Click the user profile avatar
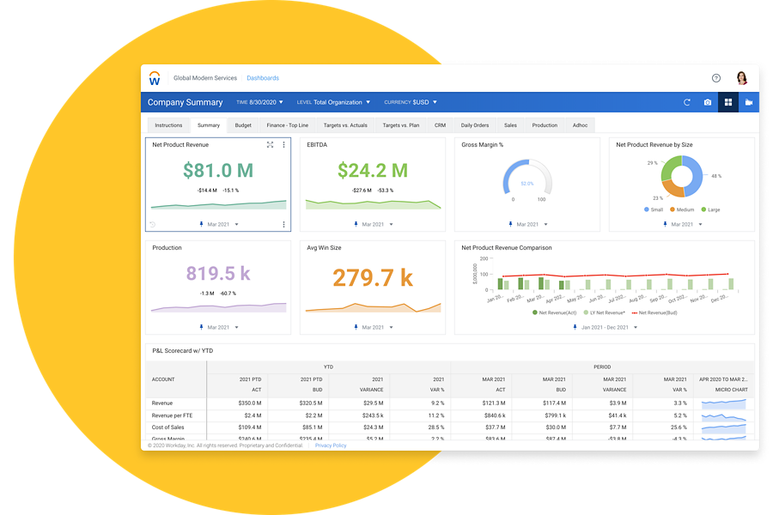The image size is (773, 515). (742, 78)
